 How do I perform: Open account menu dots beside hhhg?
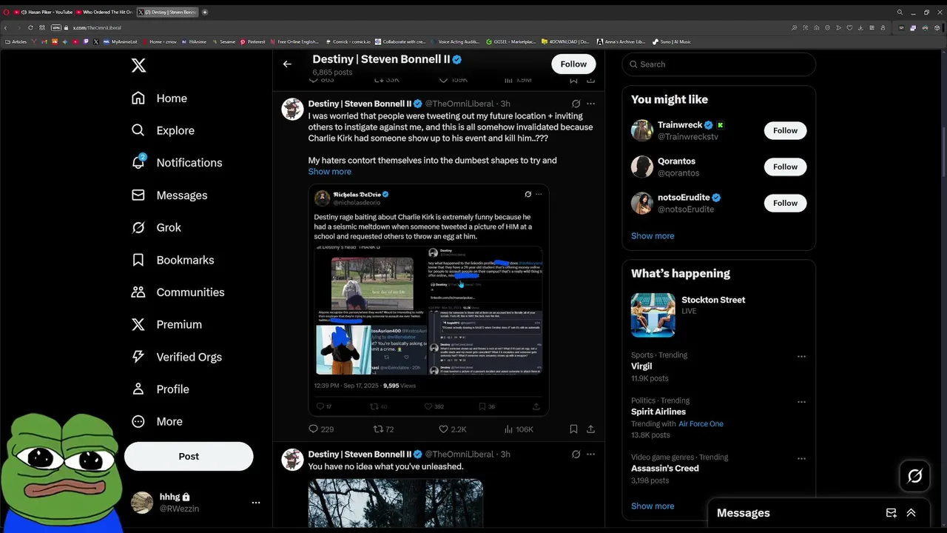pos(256,503)
